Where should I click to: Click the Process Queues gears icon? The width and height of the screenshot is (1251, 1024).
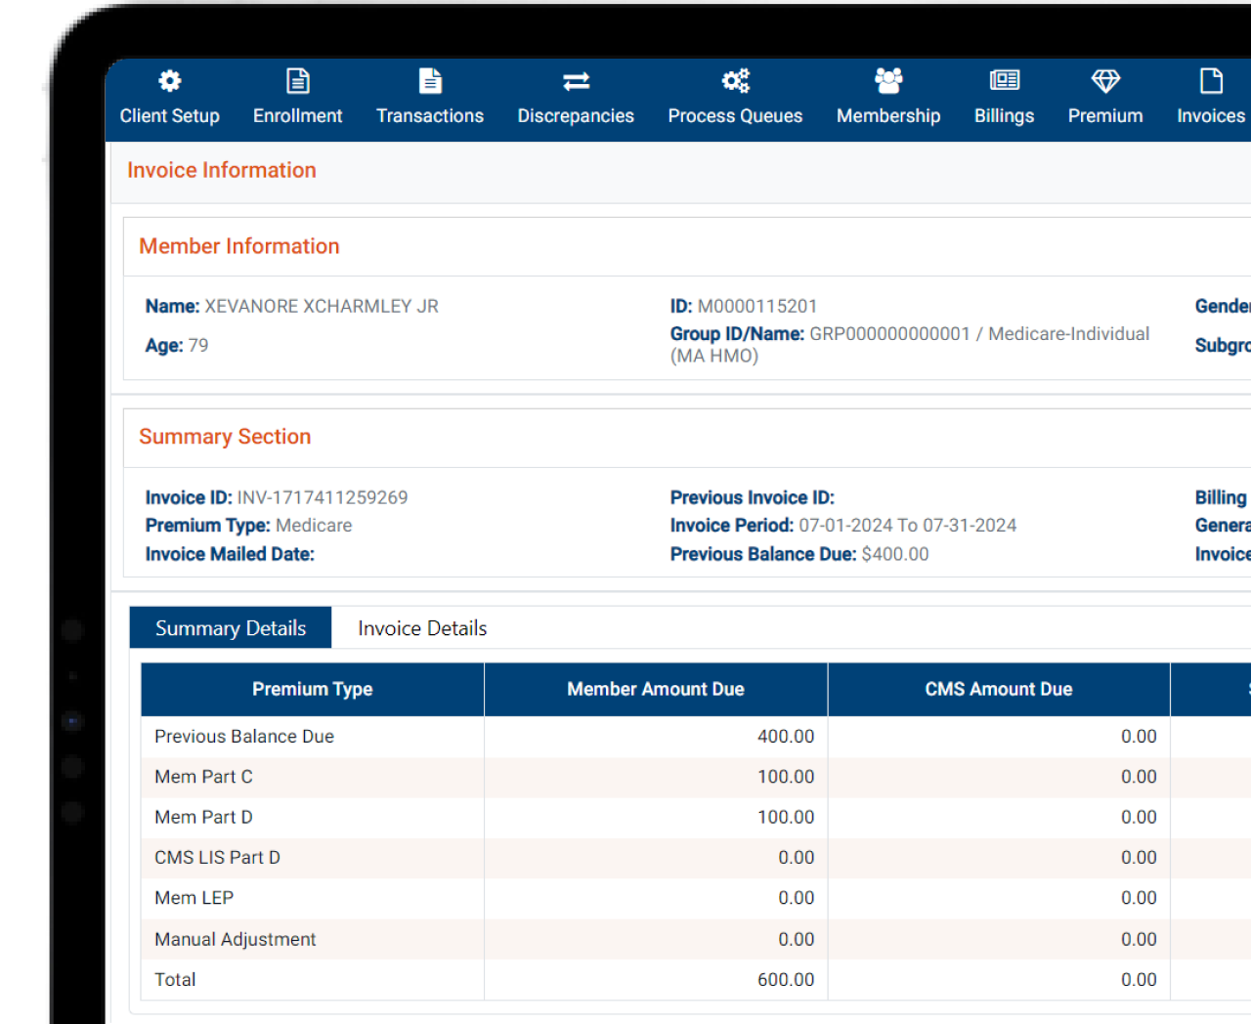click(x=736, y=80)
